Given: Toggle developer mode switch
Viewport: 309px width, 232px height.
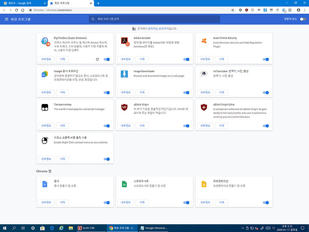Looking at the screenshot, I should pyautogui.click(x=303, y=19).
